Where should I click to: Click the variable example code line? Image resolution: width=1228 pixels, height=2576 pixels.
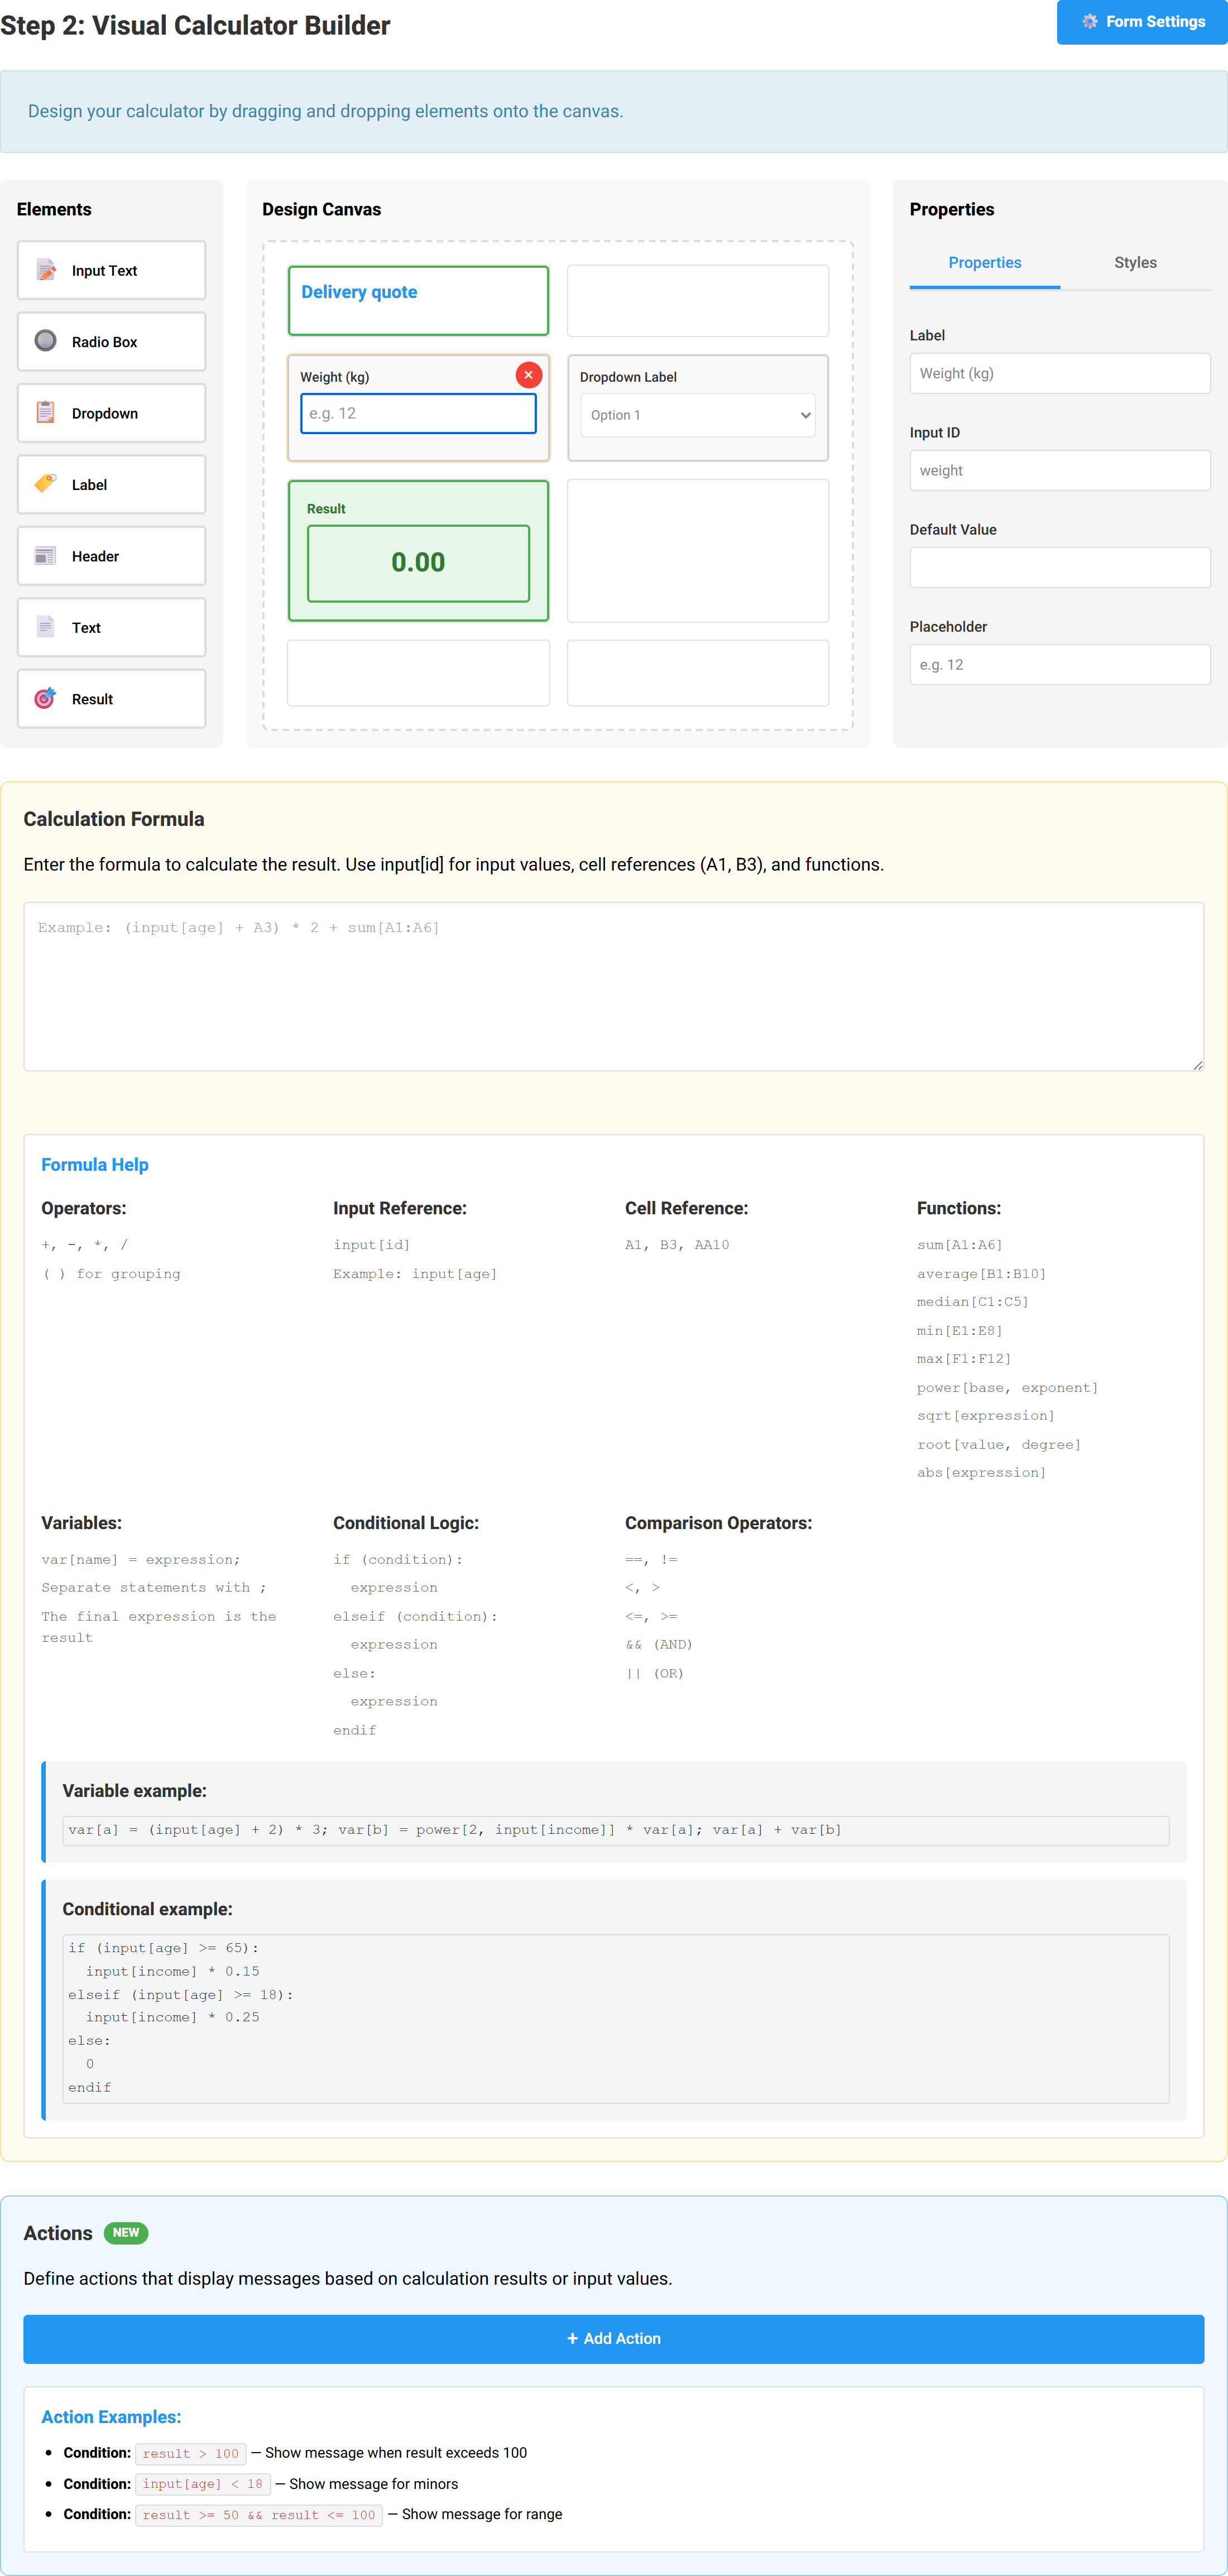(616, 1830)
